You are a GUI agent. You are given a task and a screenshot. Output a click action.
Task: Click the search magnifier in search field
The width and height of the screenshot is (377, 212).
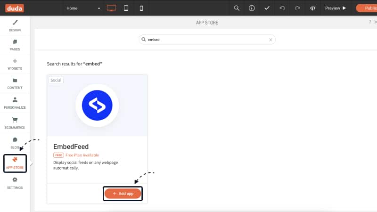[144, 40]
